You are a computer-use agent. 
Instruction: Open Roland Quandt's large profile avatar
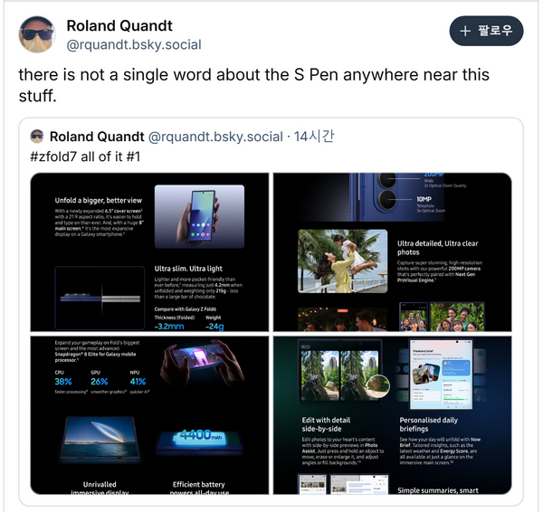[x=37, y=34]
